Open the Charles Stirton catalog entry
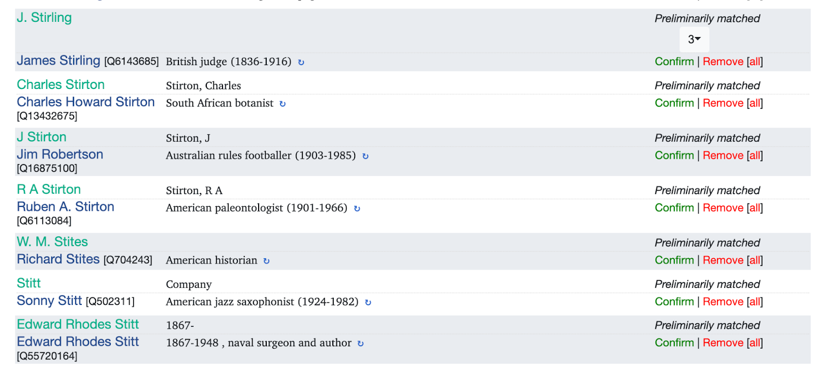The height and width of the screenshot is (365, 813). pos(60,84)
